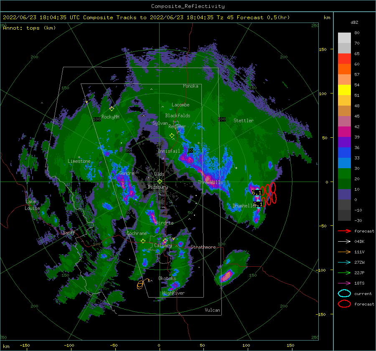Click the white 04DK arrow legend icon
376x351 pixels.
click(x=344, y=242)
